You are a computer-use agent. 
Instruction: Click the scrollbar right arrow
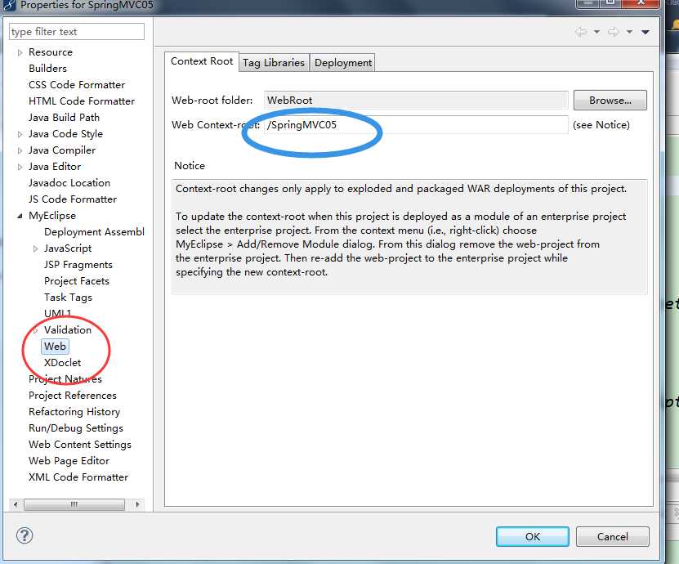click(137, 504)
